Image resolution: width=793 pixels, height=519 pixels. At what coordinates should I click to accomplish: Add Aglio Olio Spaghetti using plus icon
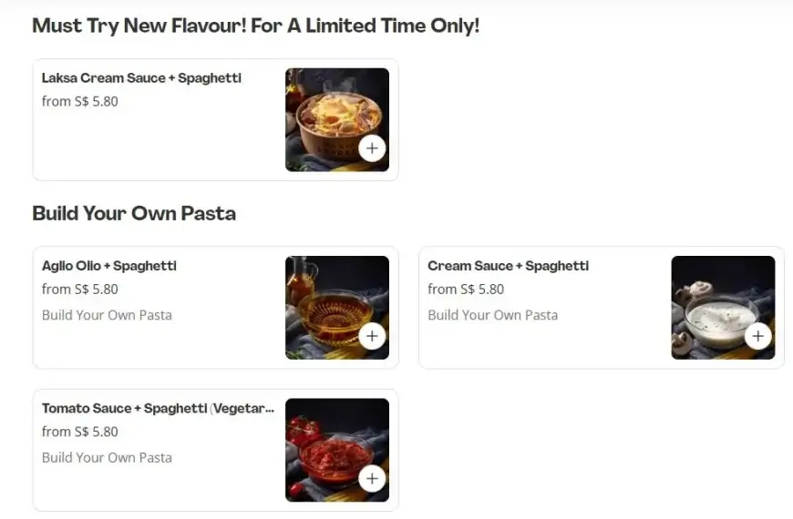point(372,336)
